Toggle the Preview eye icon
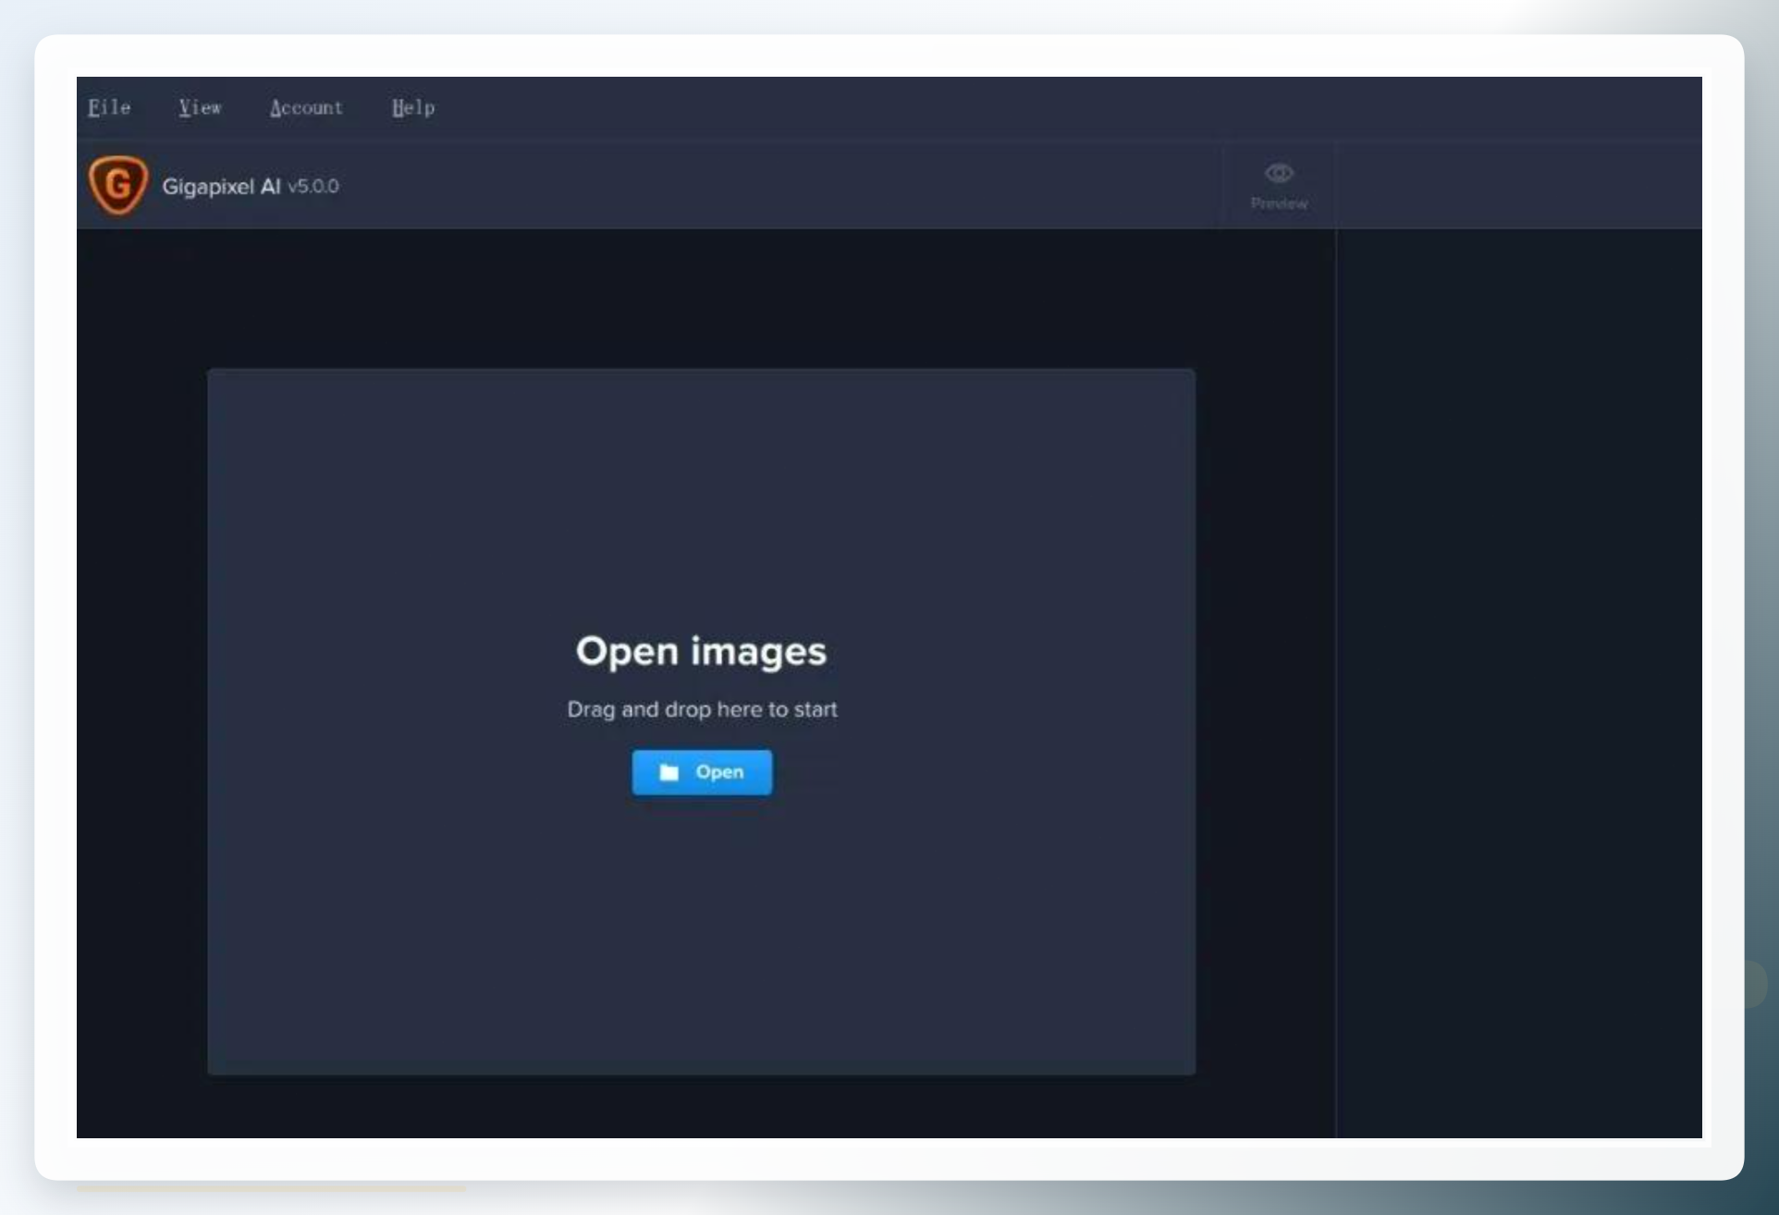 click(1279, 173)
